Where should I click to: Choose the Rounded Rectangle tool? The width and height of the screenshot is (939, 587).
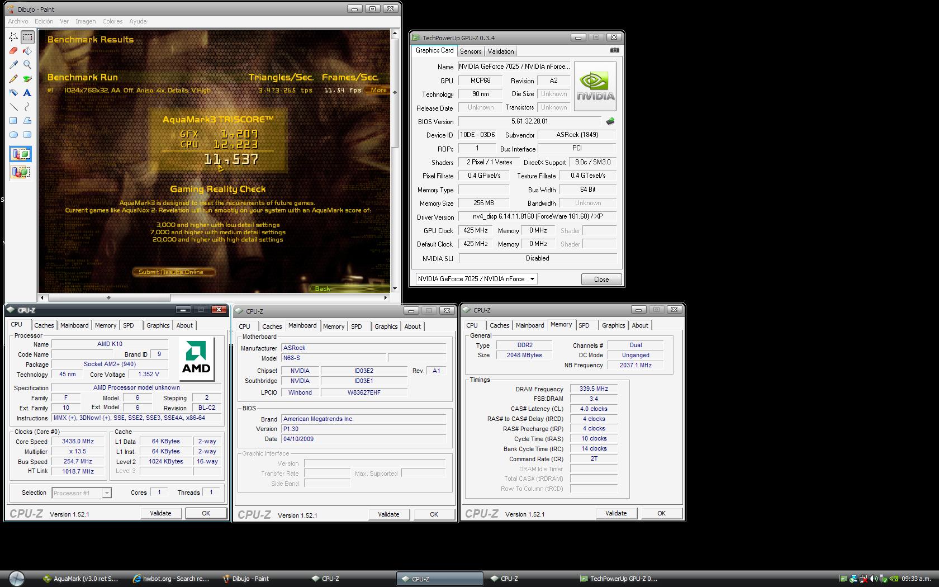pyautogui.click(x=27, y=135)
